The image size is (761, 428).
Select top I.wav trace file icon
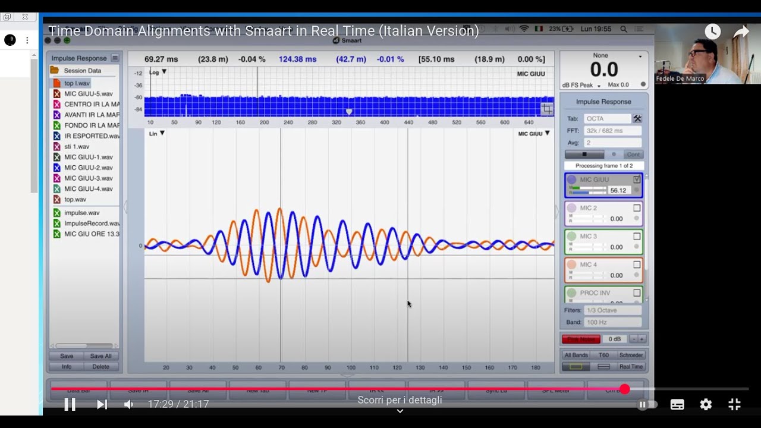click(56, 83)
